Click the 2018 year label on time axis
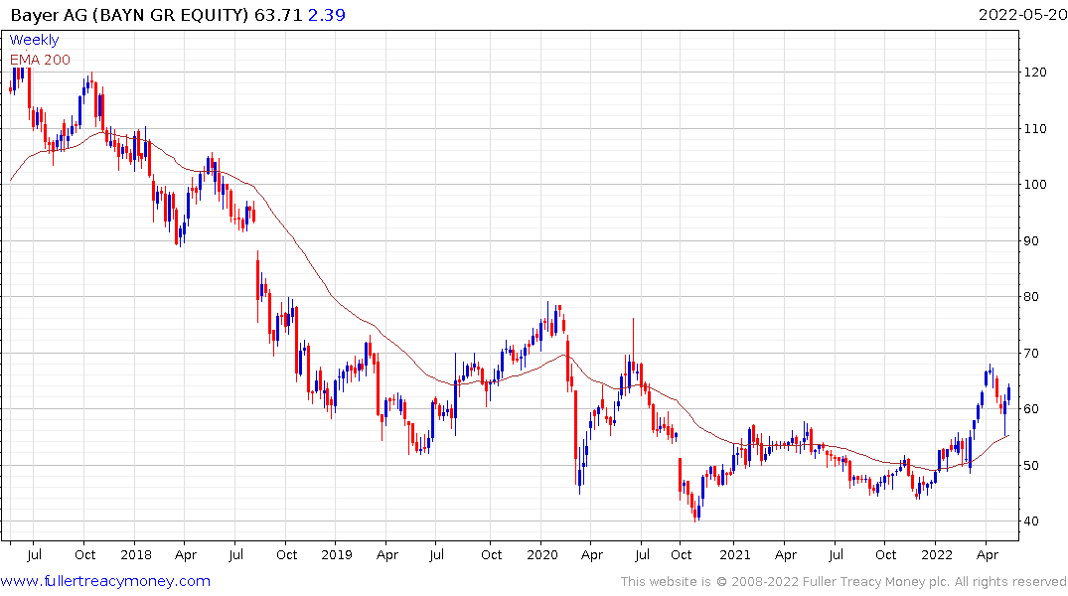This screenshot has width=1068, height=596. (135, 555)
